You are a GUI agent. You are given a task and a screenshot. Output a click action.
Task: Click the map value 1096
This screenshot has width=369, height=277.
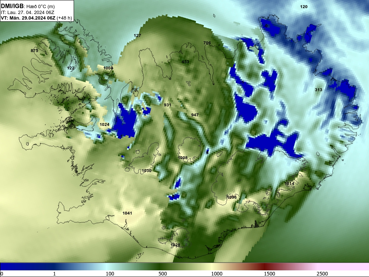point(232,197)
